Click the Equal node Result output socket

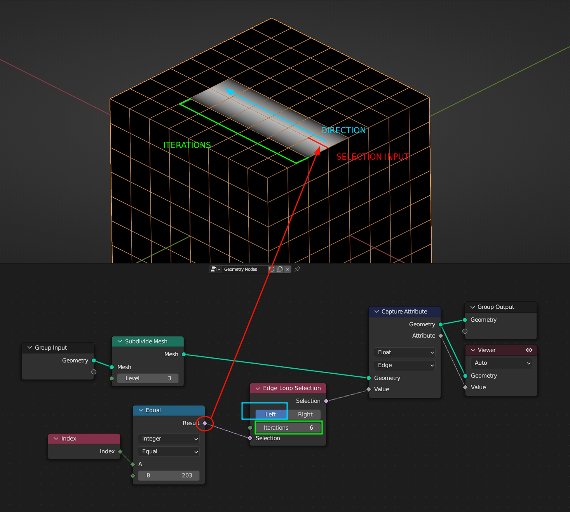pyautogui.click(x=205, y=423)
